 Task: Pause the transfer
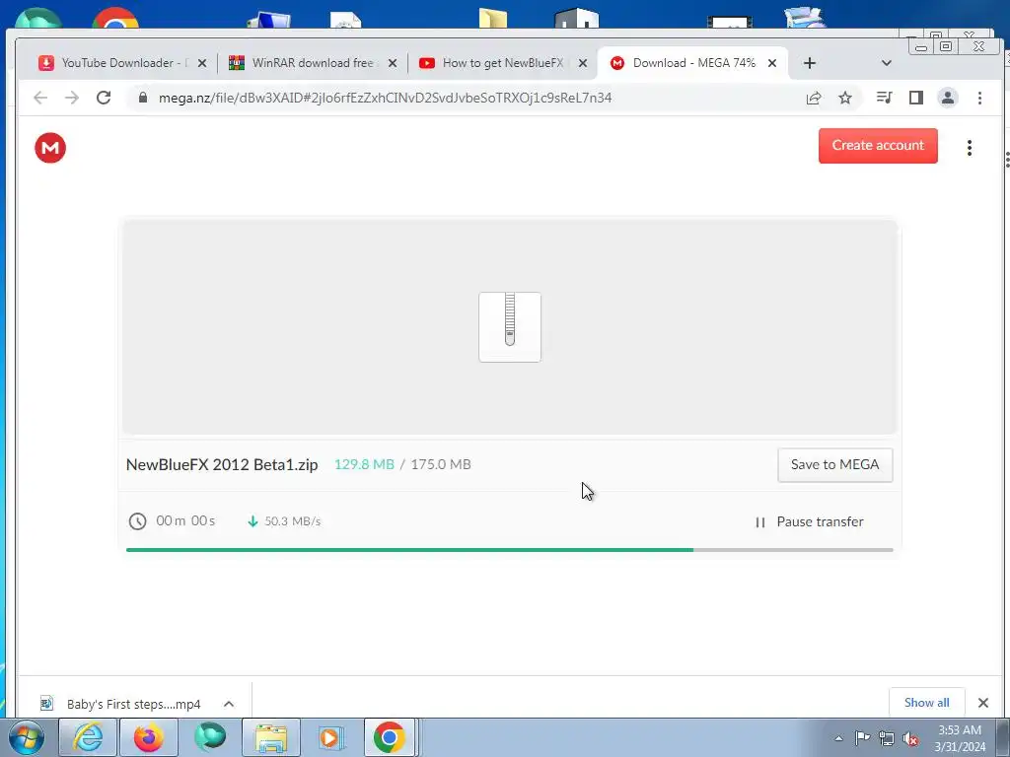coord(809,522)
